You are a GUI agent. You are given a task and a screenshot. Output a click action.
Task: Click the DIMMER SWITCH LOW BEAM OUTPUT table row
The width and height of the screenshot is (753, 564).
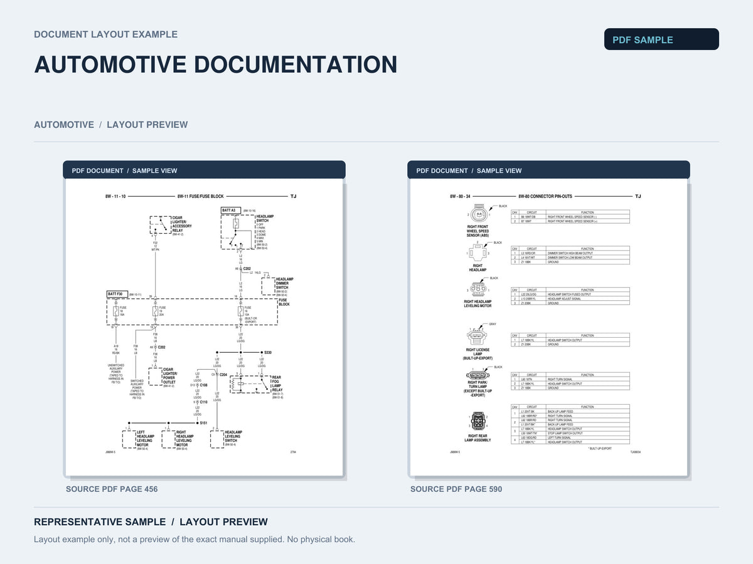[570, 258]
